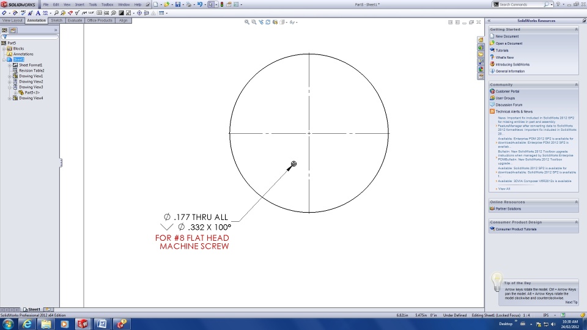Select the Model Items tool icon

point(15,13)
